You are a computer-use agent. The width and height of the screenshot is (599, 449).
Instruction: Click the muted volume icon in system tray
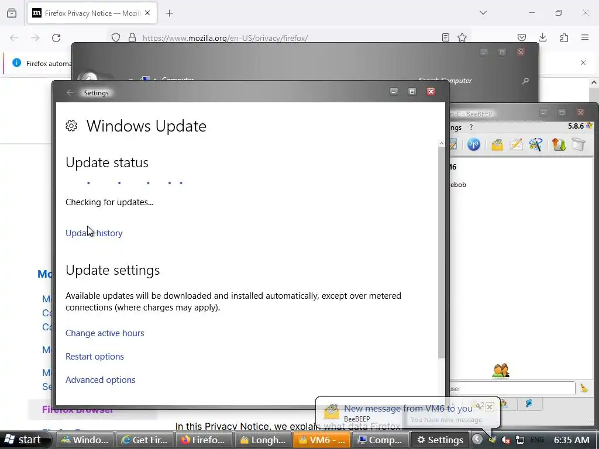tap(506, 440)
